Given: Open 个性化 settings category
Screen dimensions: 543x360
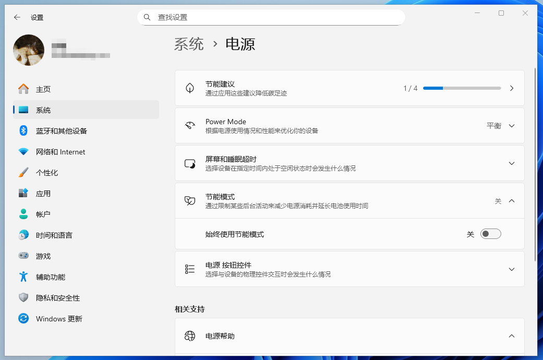Looking at the screenshot, I should coord(86,173).
